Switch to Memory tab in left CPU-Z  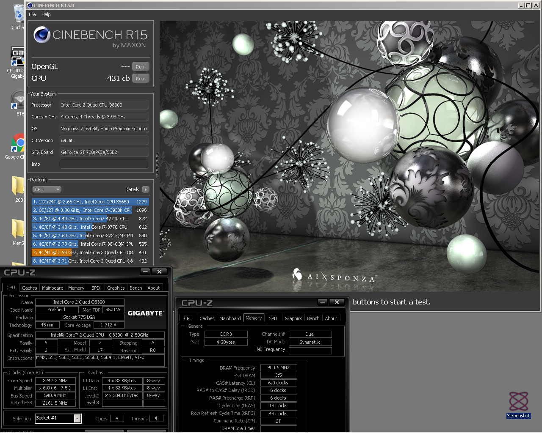tap(76, 288)
